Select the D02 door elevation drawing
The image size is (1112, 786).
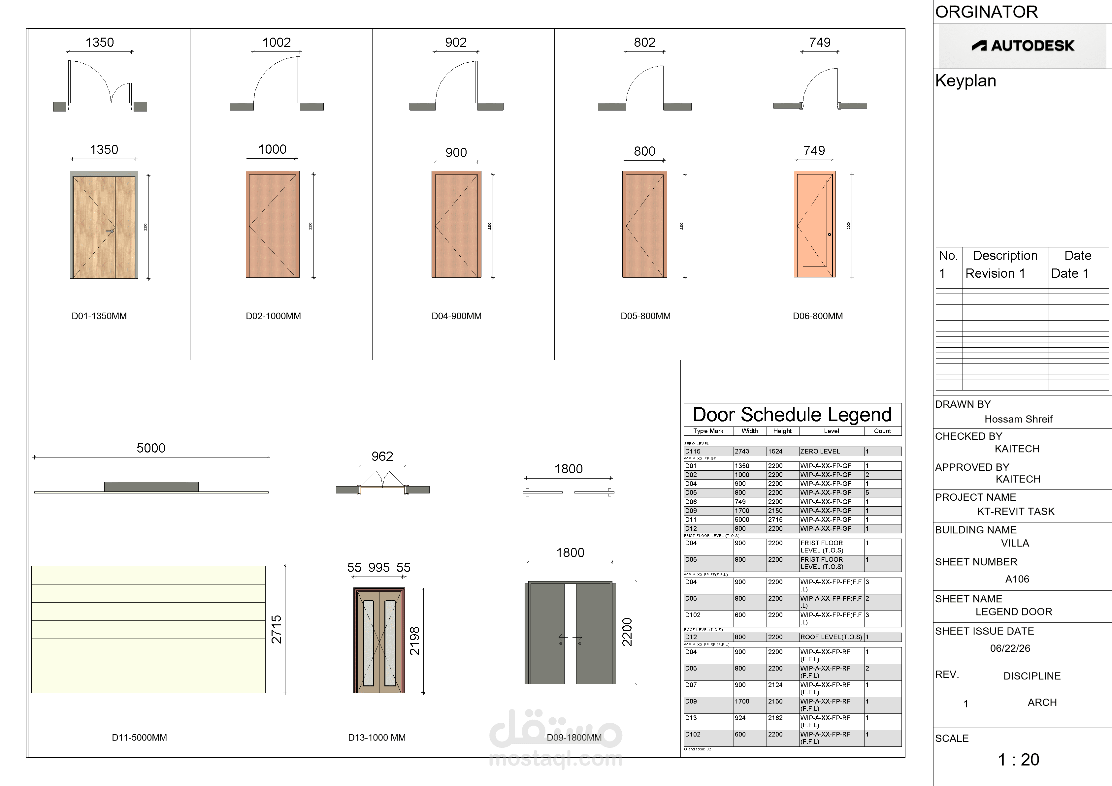(x=273, y=224)
